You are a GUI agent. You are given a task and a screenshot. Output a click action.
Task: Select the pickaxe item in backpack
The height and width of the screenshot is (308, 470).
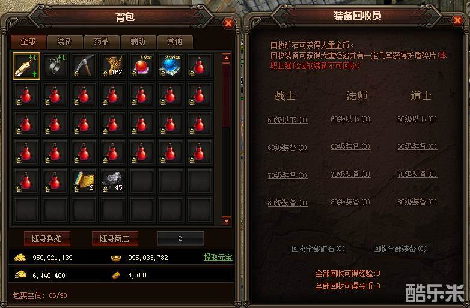(84, 66)
